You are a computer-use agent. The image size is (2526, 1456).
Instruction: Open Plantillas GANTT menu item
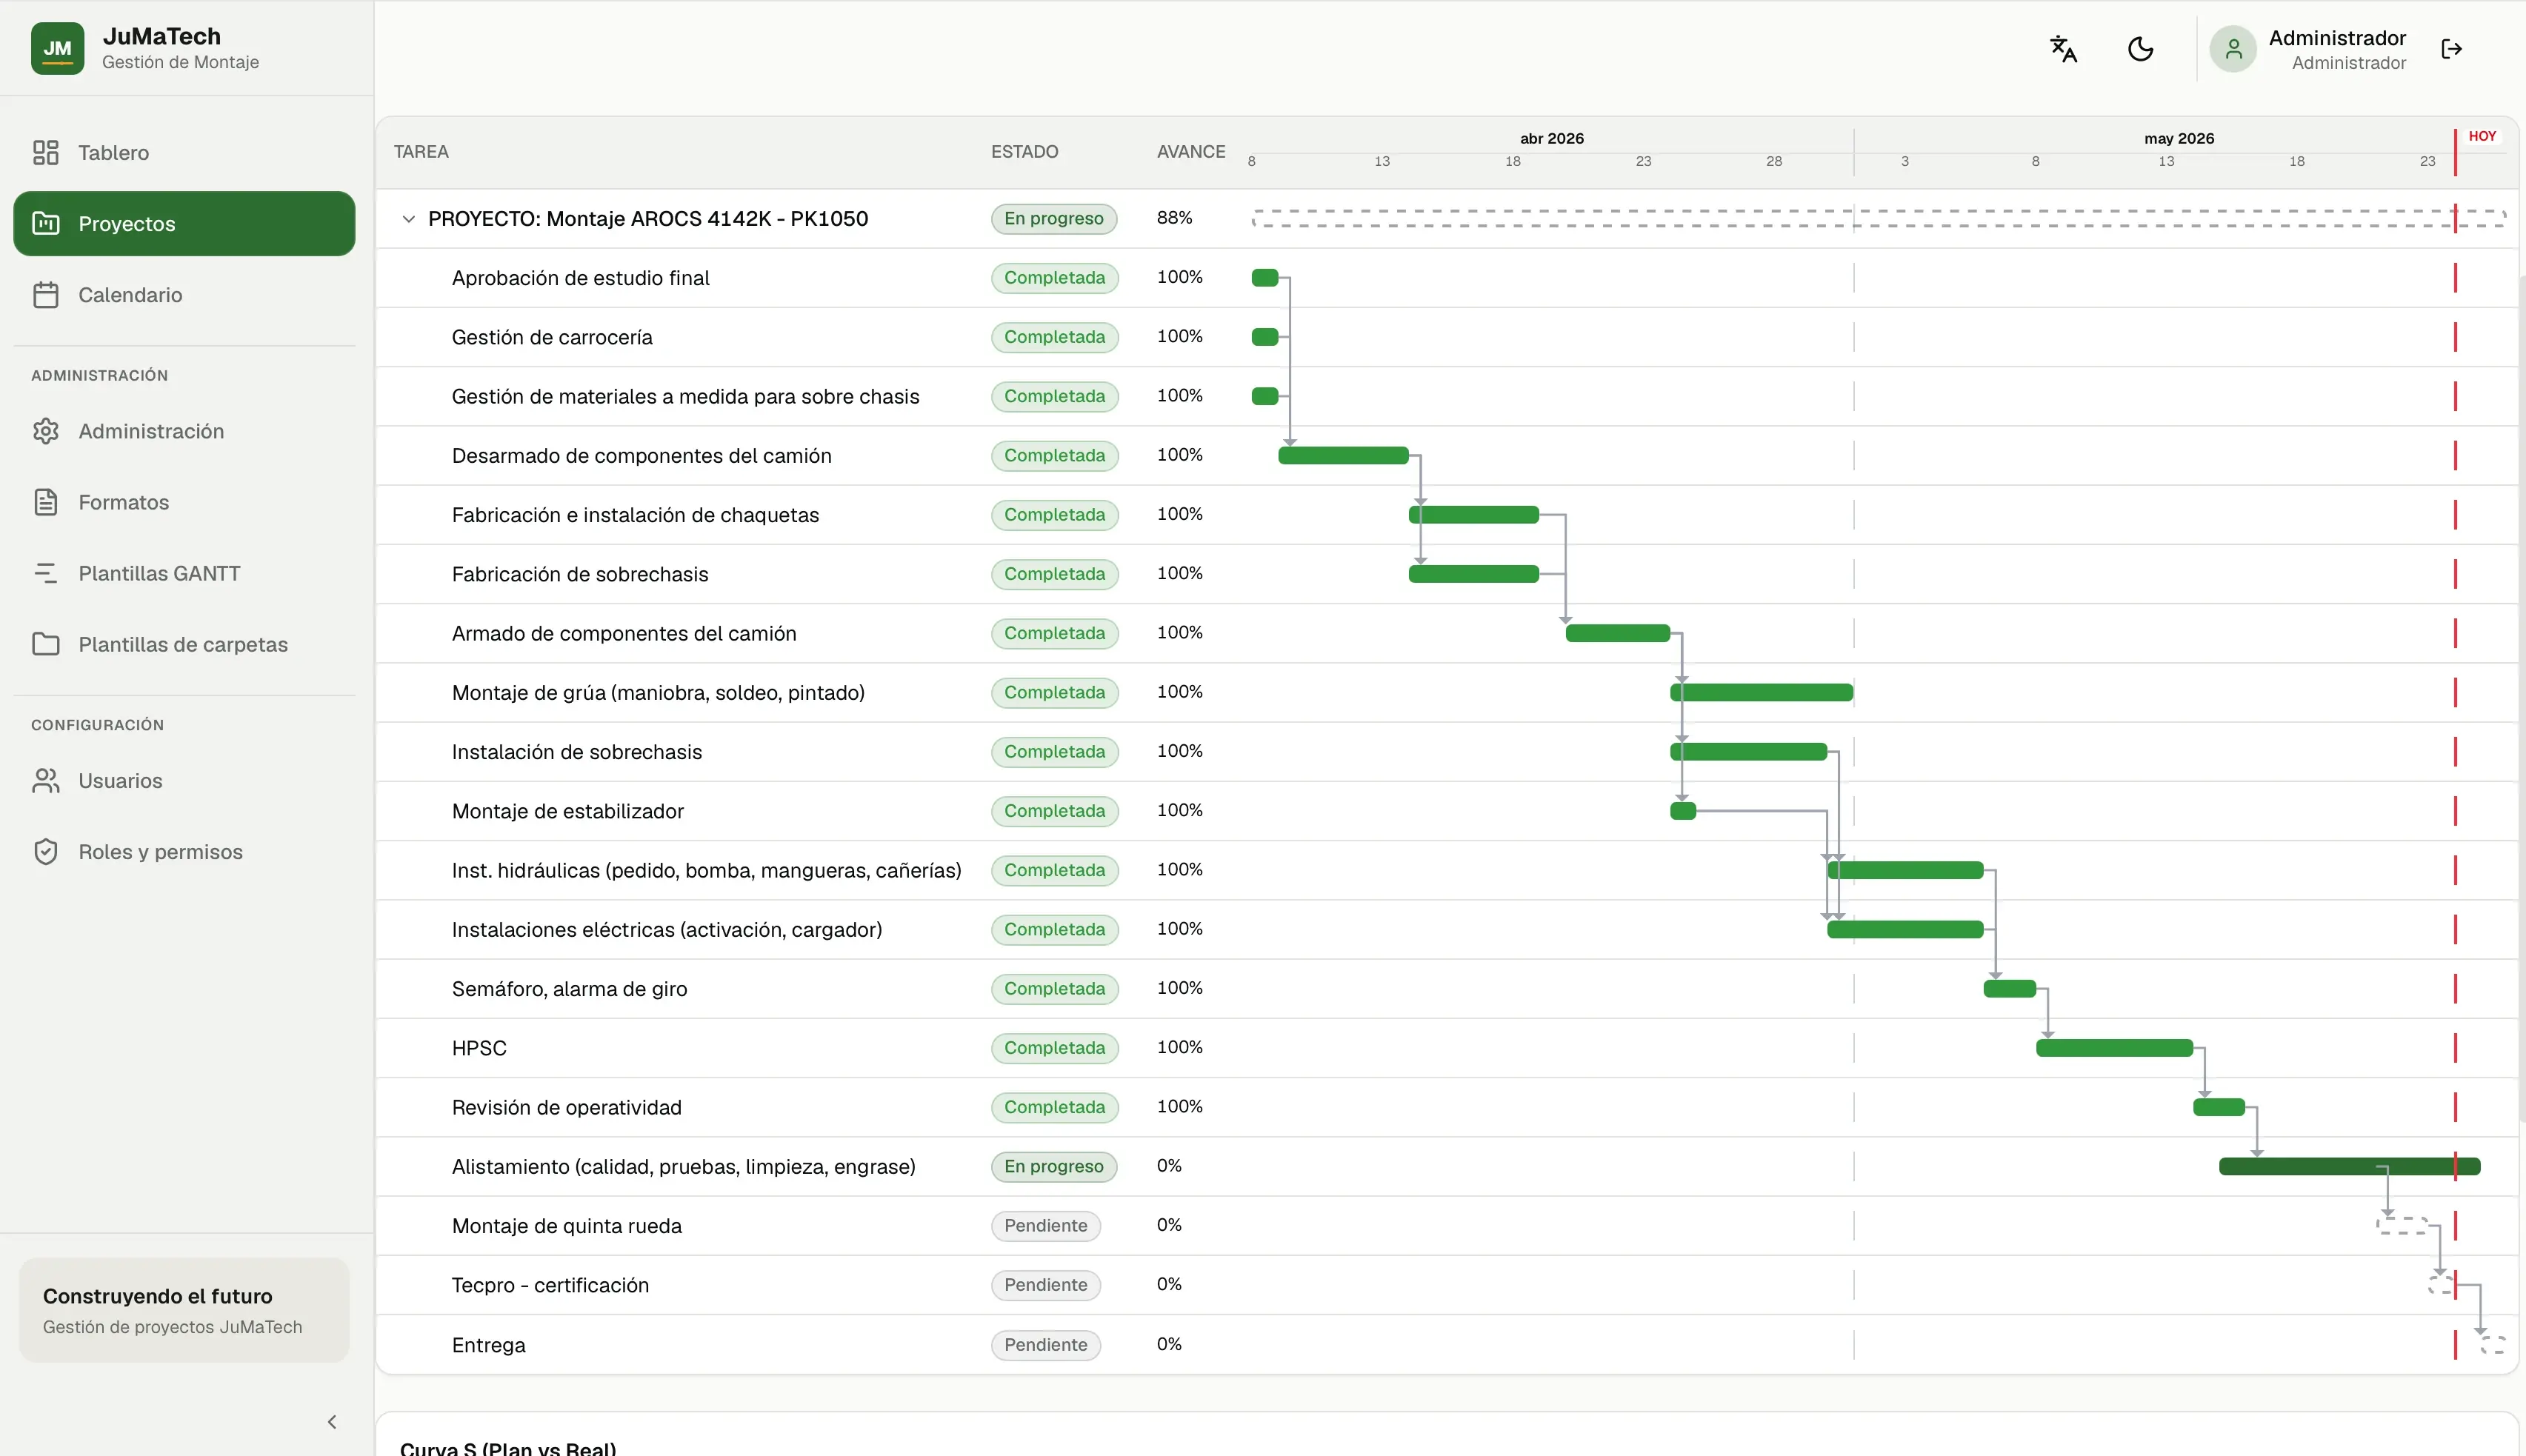point(184,573)
